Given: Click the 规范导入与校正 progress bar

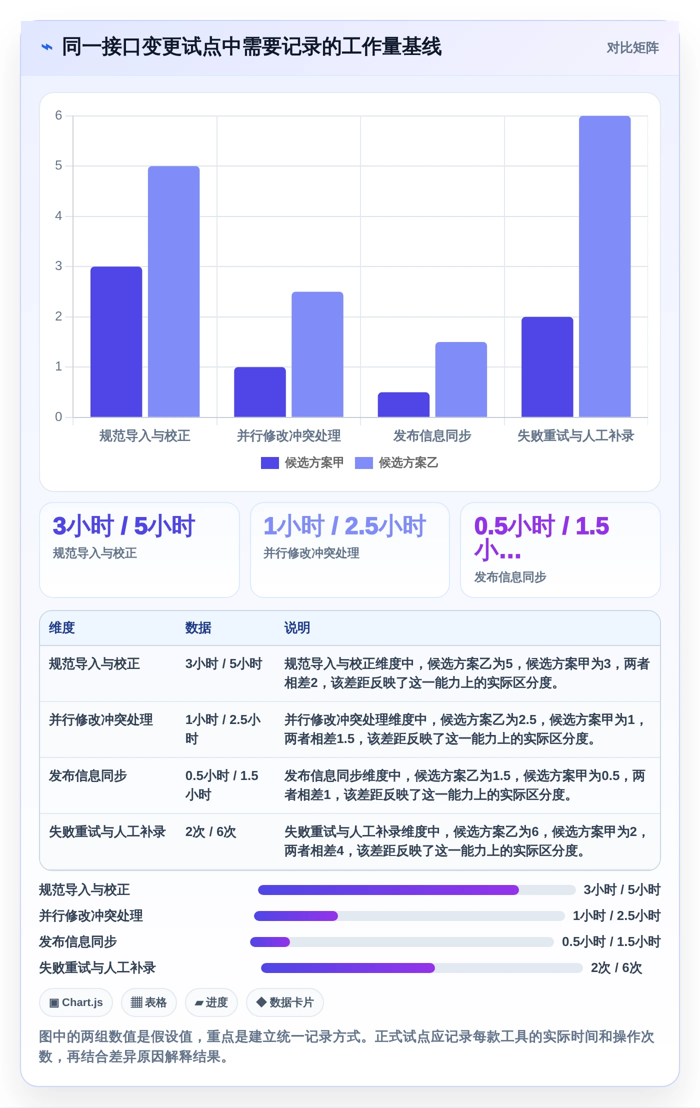Looking at the screenshot, I should point(417,890).
